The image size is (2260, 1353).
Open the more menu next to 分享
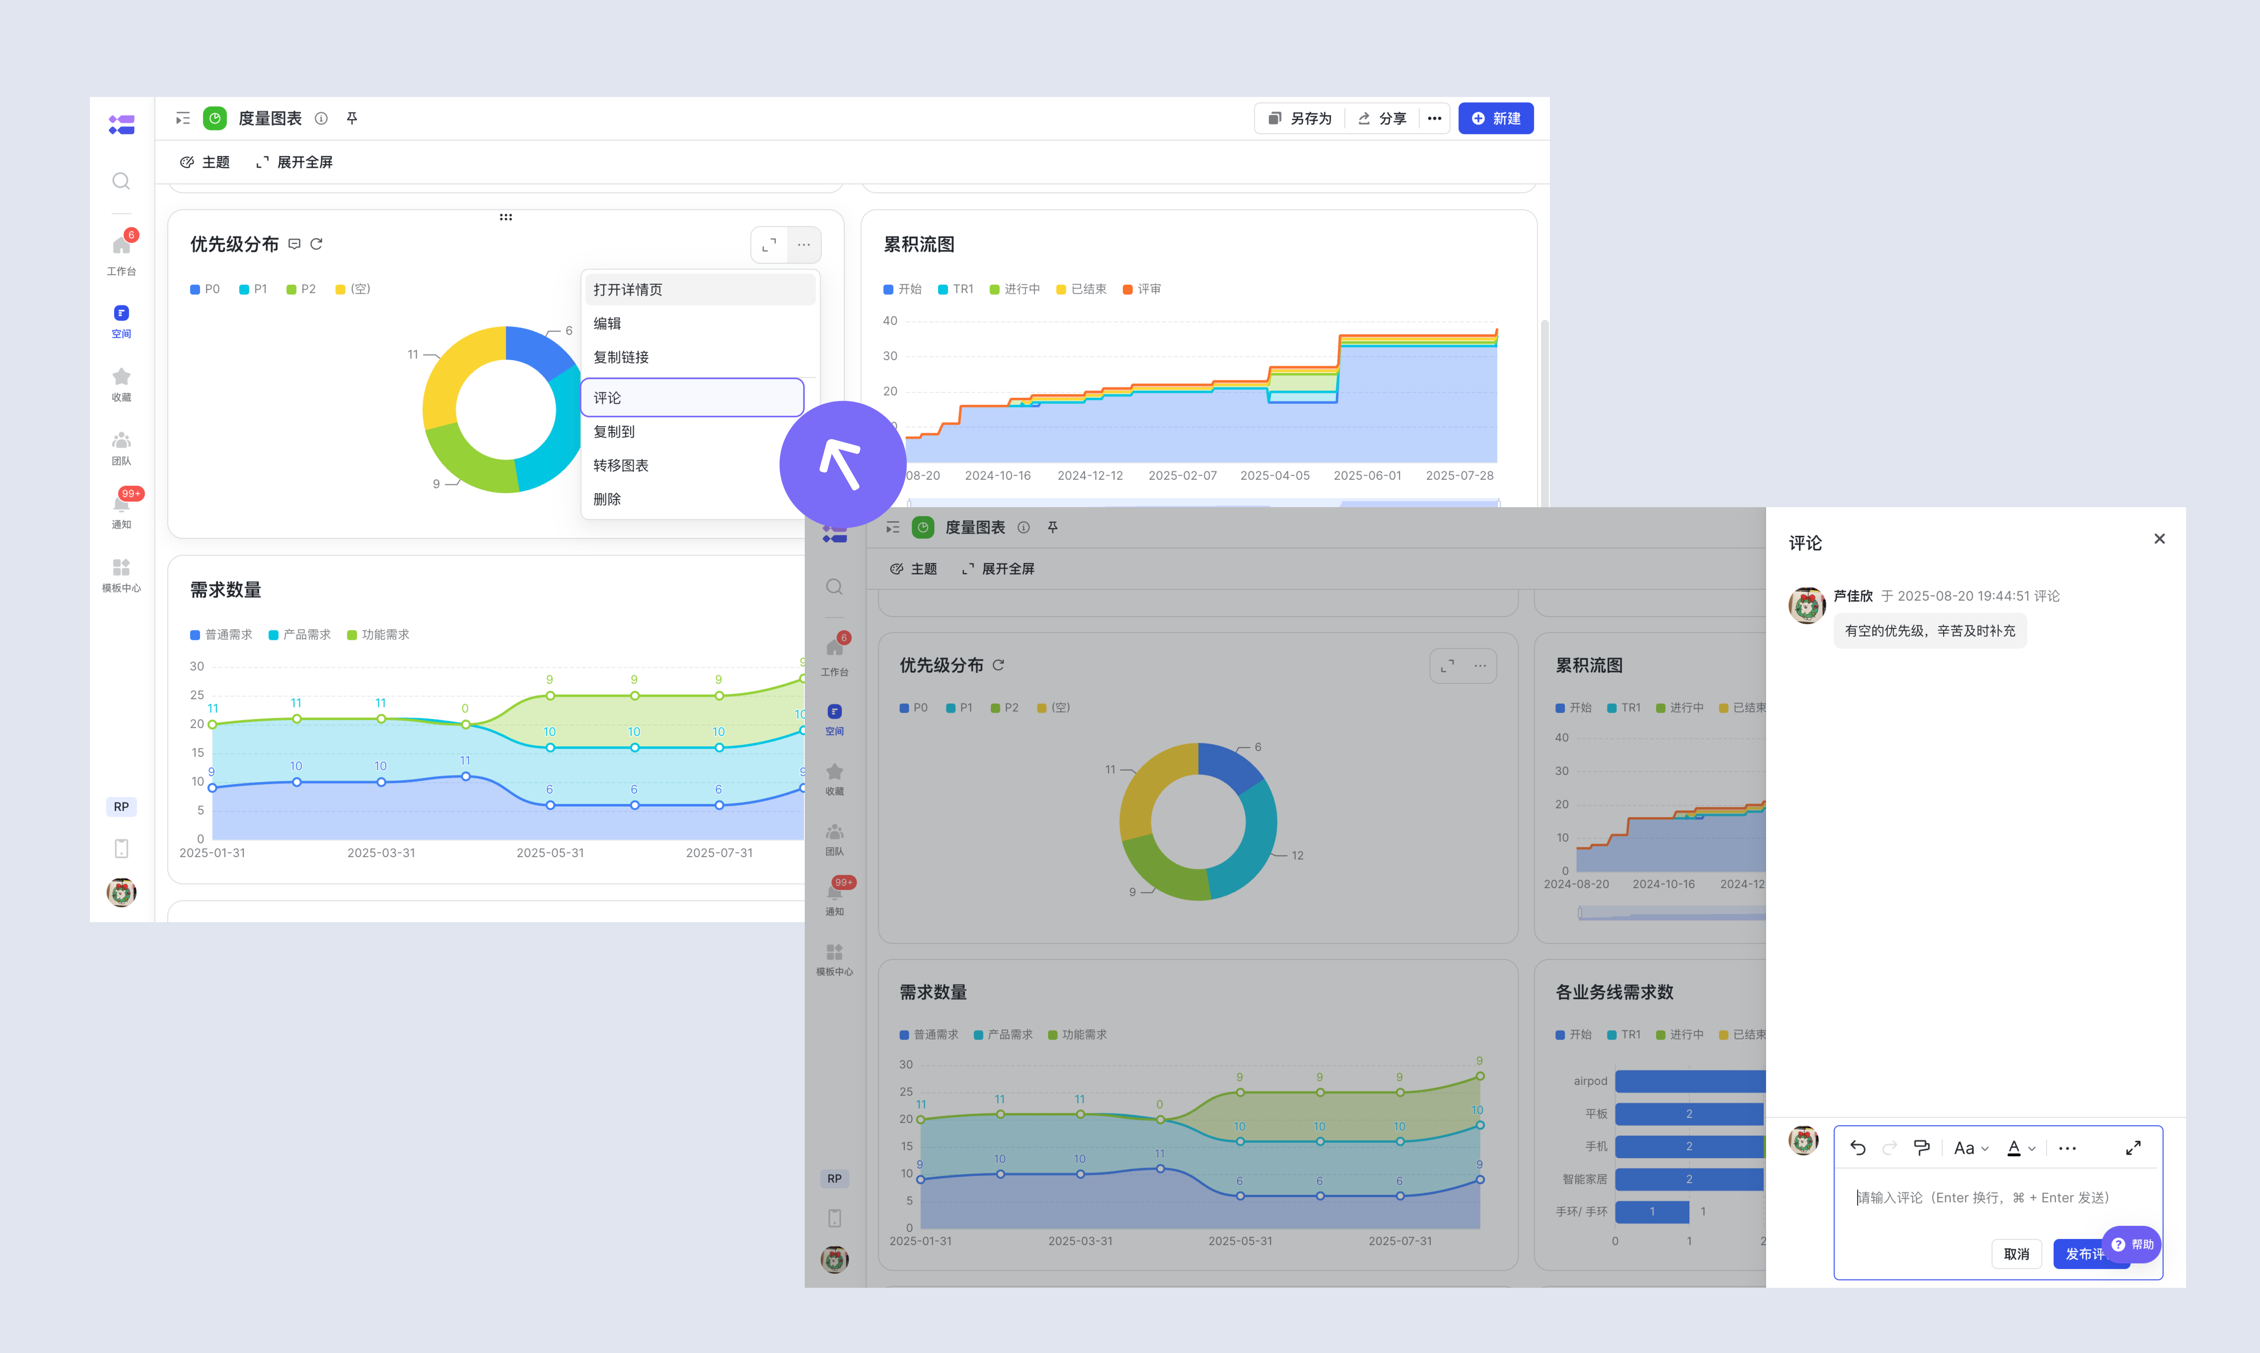(x=1435, y=118)
